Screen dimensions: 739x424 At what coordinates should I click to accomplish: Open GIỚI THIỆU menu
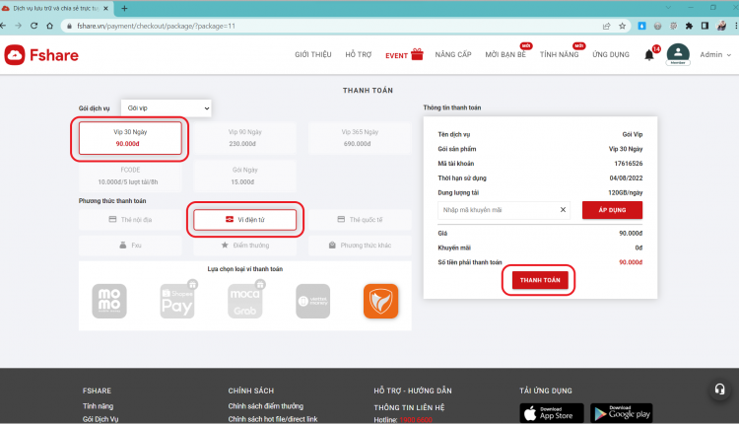[313, 54]
